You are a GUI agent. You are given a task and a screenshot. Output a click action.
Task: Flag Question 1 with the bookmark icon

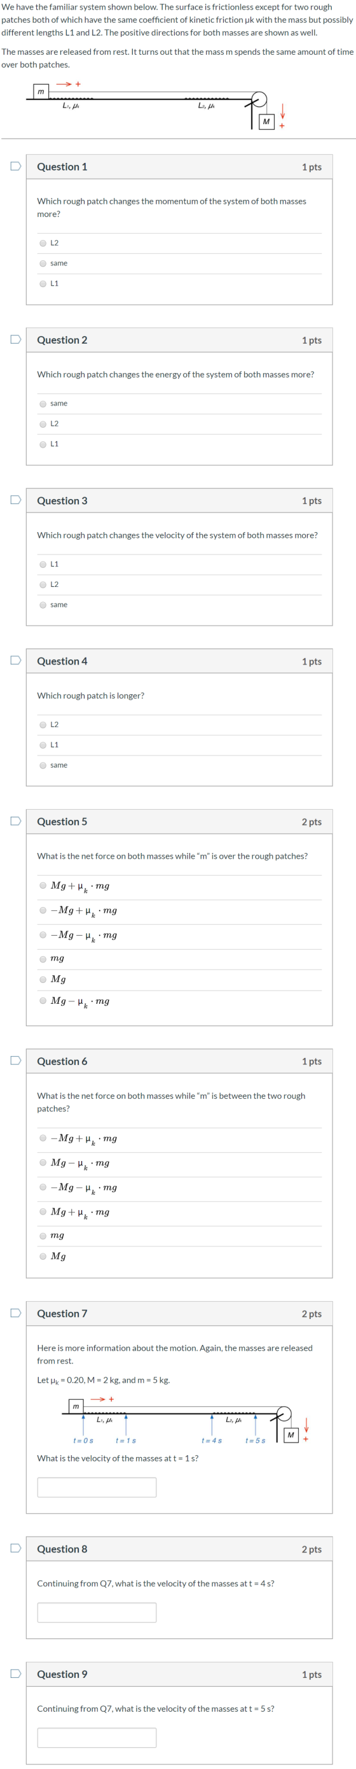pyautogui.click(x=15, y=166)
